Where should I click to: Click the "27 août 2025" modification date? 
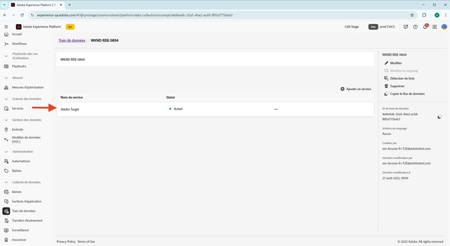click(395, 178)
